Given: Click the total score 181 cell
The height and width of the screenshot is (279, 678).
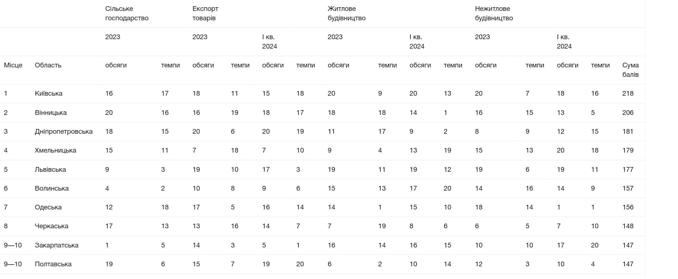Looking at the screenshot, I should coord(628,132).
